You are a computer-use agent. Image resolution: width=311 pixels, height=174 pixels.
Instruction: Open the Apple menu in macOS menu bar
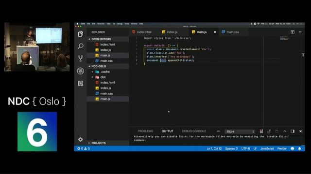tap(77, 24)
